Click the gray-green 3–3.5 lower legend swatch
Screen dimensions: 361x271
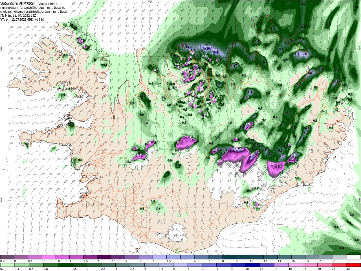click(123, 265)
